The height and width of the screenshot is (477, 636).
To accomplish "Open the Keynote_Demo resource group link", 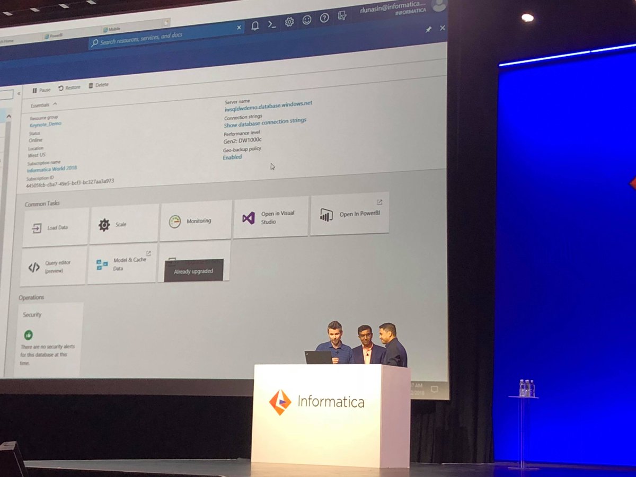I will [46, 124].
